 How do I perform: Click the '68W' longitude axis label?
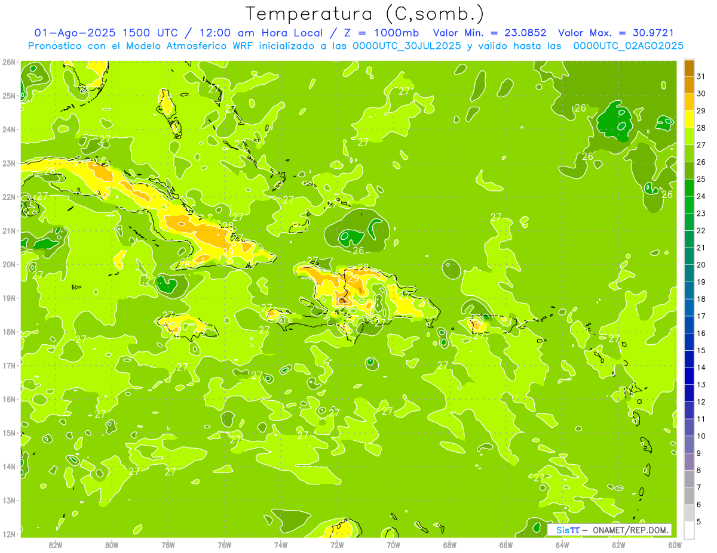(x=449, y=545)
